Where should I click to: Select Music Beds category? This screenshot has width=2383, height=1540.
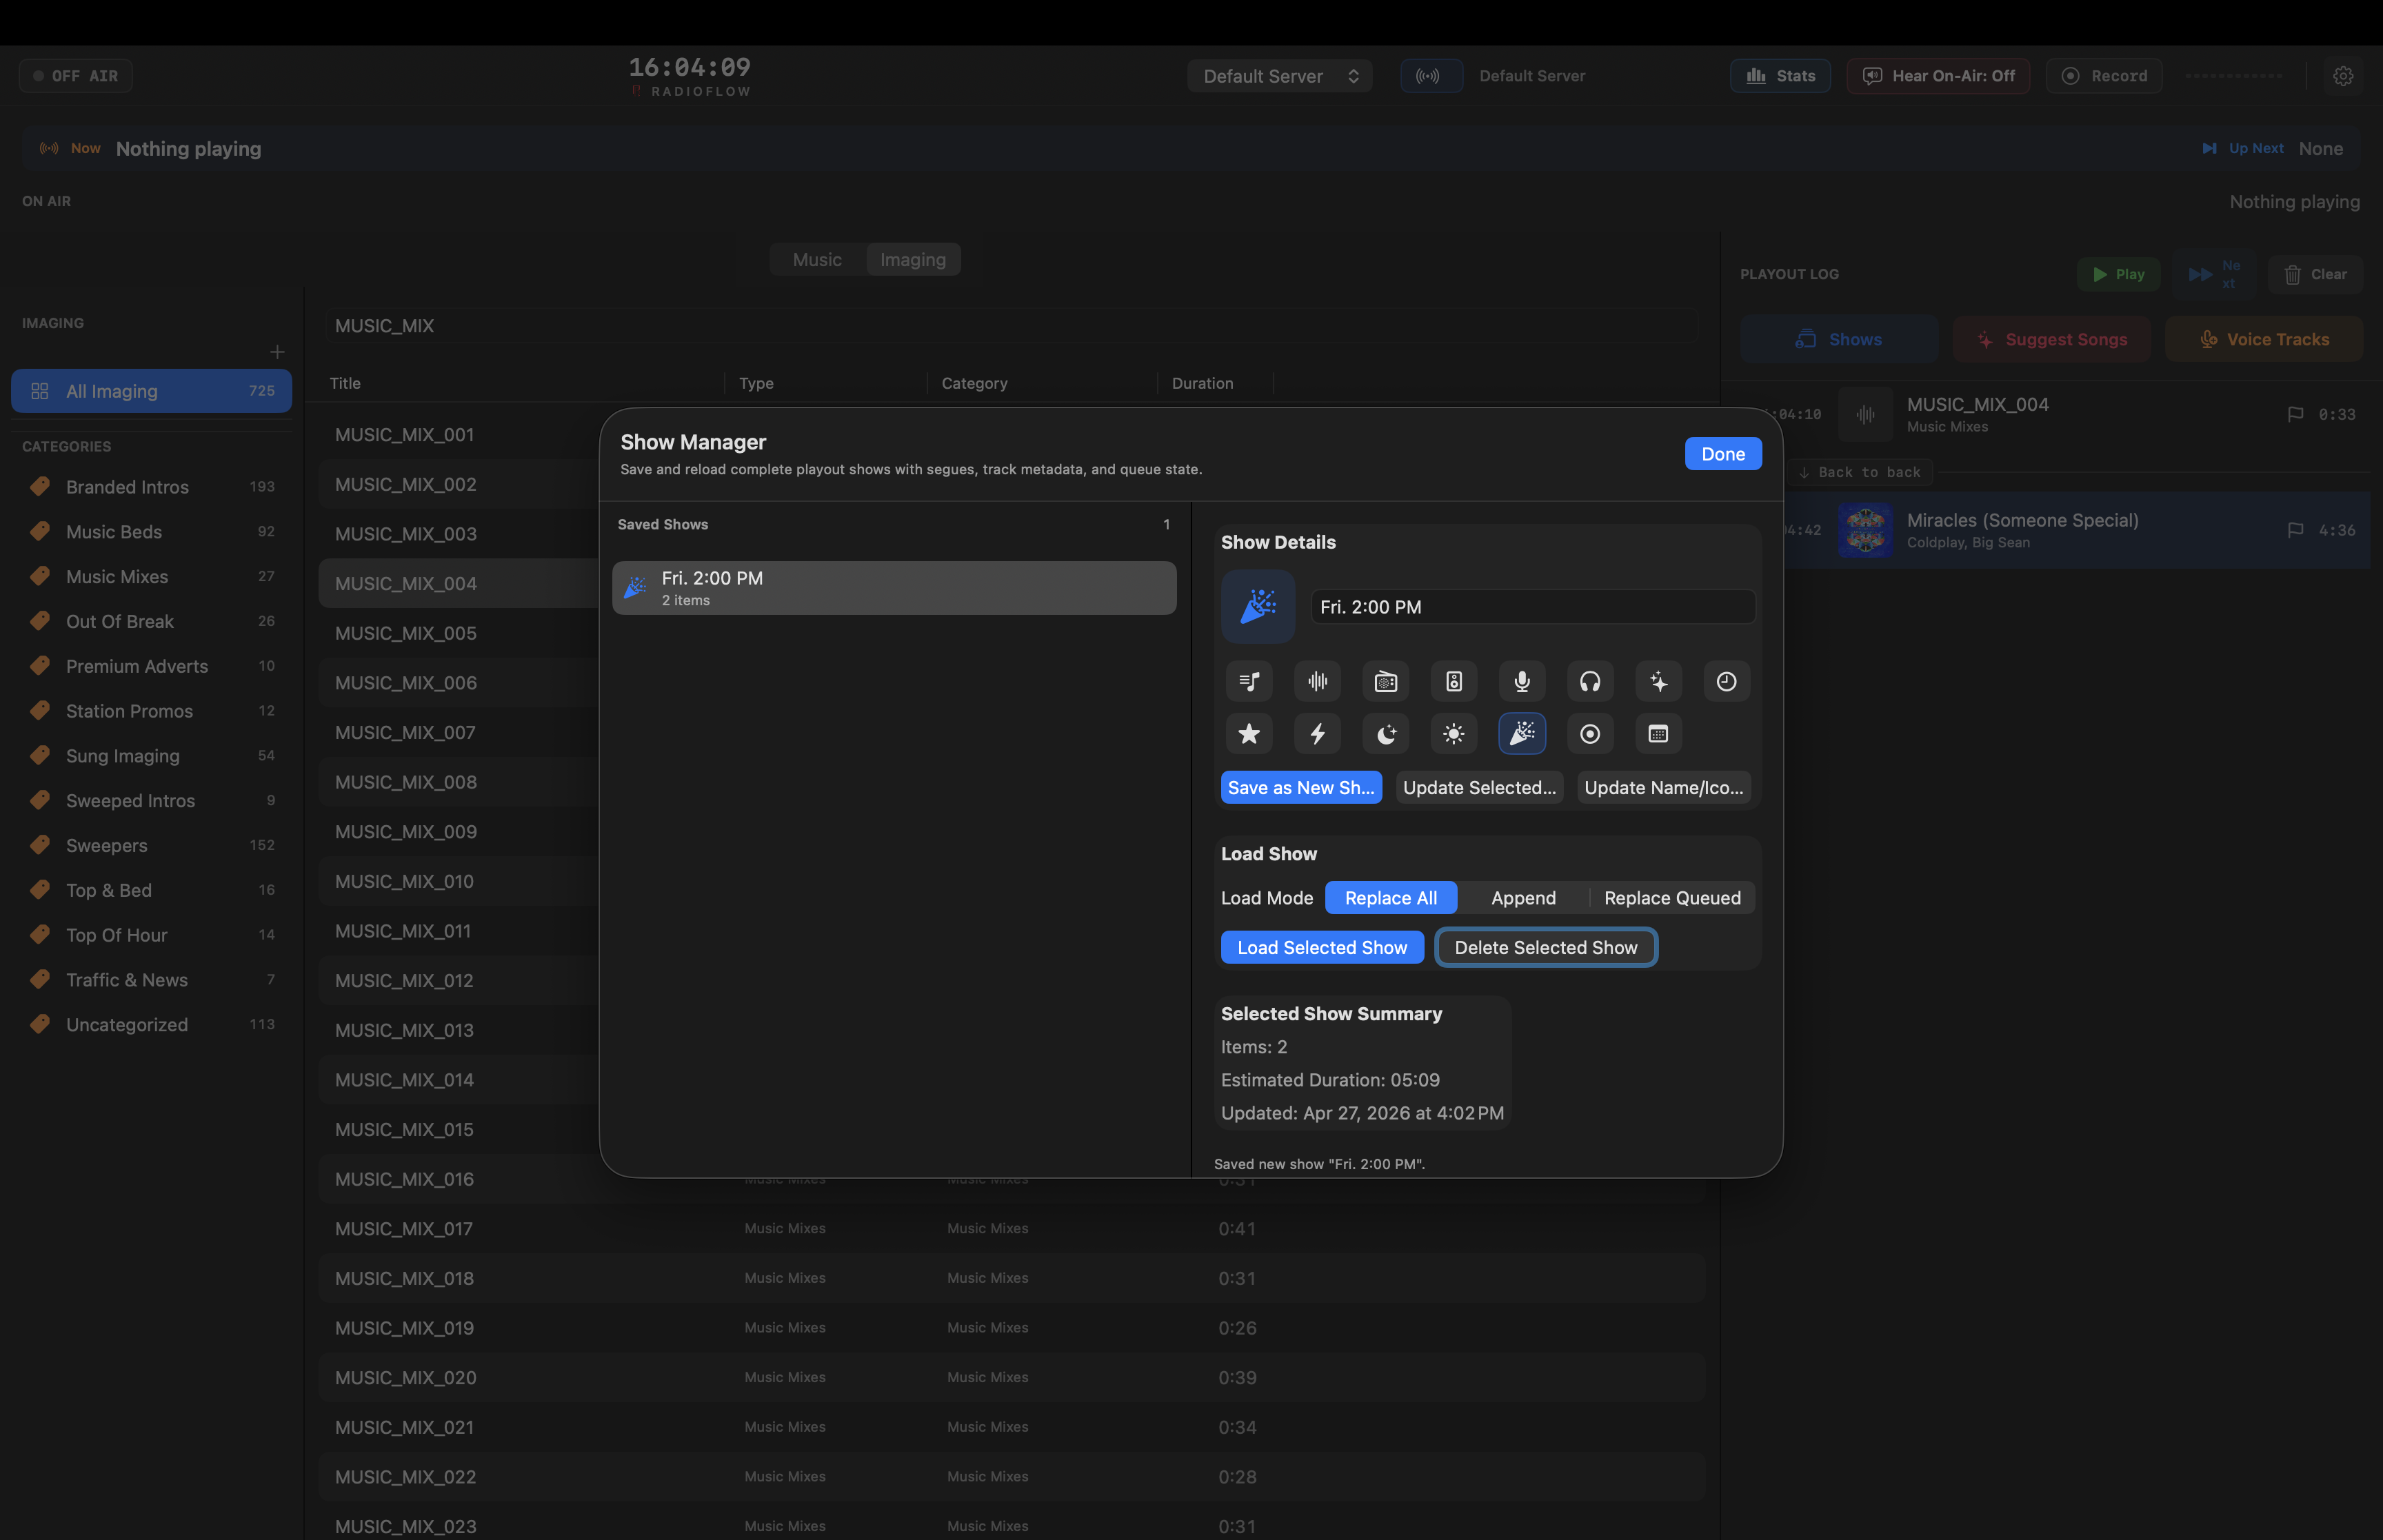coord(151,532)
